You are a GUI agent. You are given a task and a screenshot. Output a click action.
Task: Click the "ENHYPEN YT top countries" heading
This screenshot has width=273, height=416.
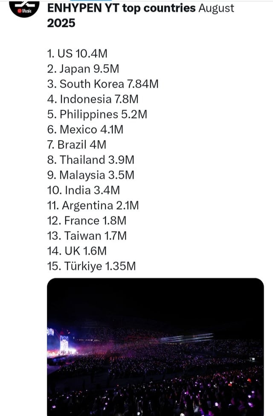click(x=122, y=8)
